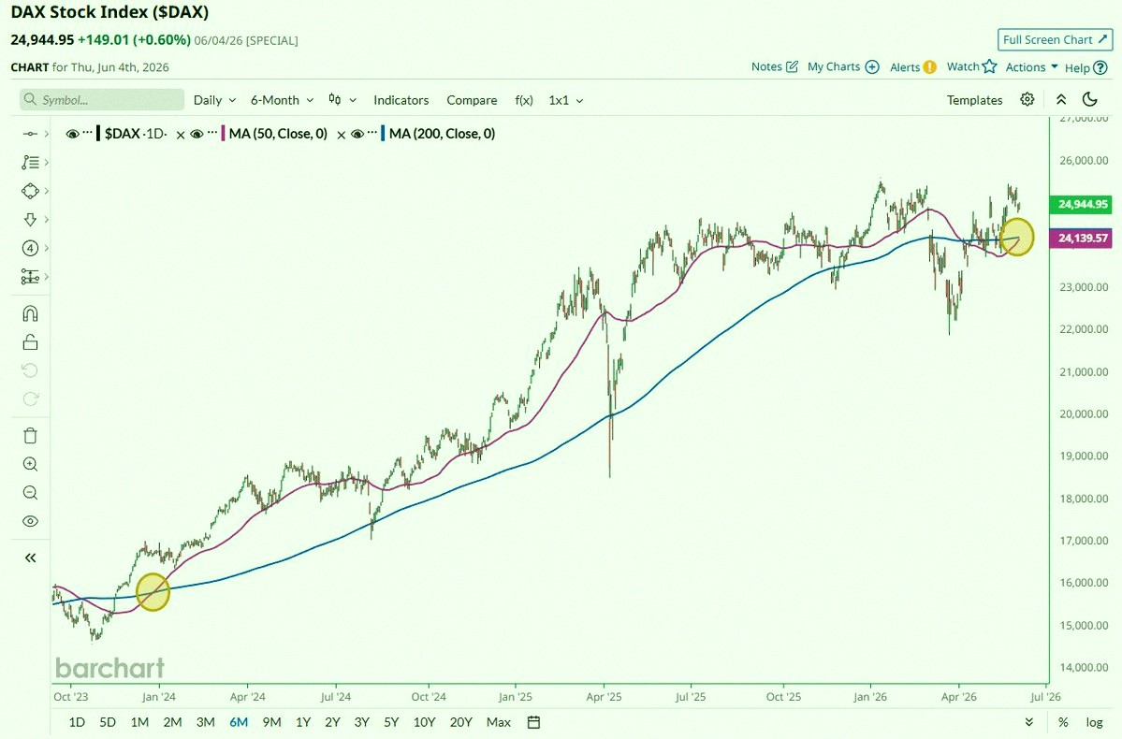1122x739 pixels.
Task: Select the measurement range tool icon
Action: 30,277
